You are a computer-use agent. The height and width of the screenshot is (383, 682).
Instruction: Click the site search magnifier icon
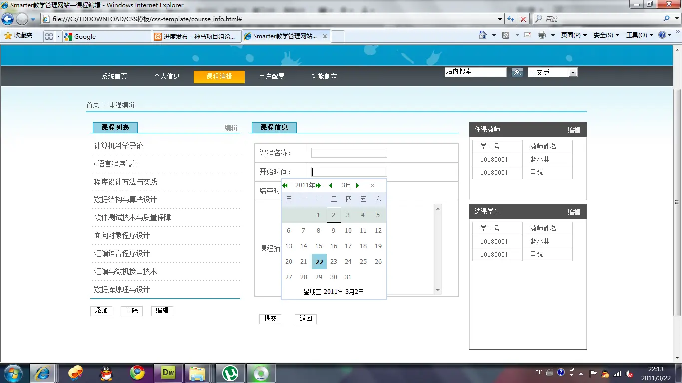[x=517, y=72]
